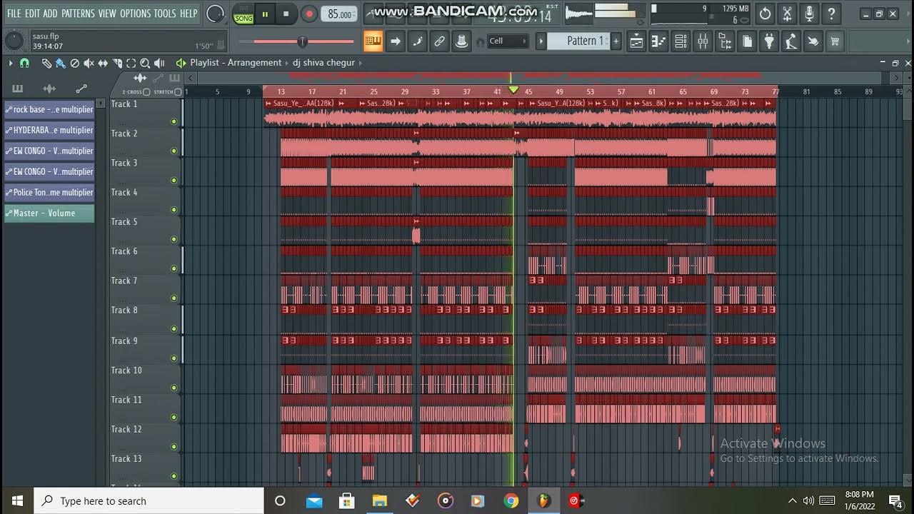Select the Slice tool
Image resolution: width=914 pixels, height=514 pixels.
[117, 63]
